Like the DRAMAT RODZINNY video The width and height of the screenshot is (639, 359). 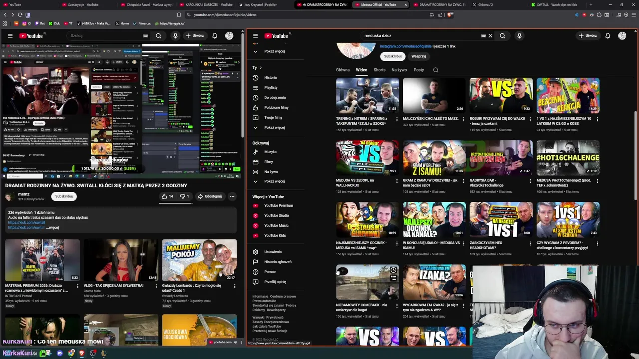pyautogui.click(x=167, y=196)
